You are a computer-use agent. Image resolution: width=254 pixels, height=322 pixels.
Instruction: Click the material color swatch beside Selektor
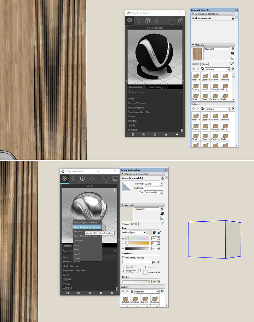[149, 232]
